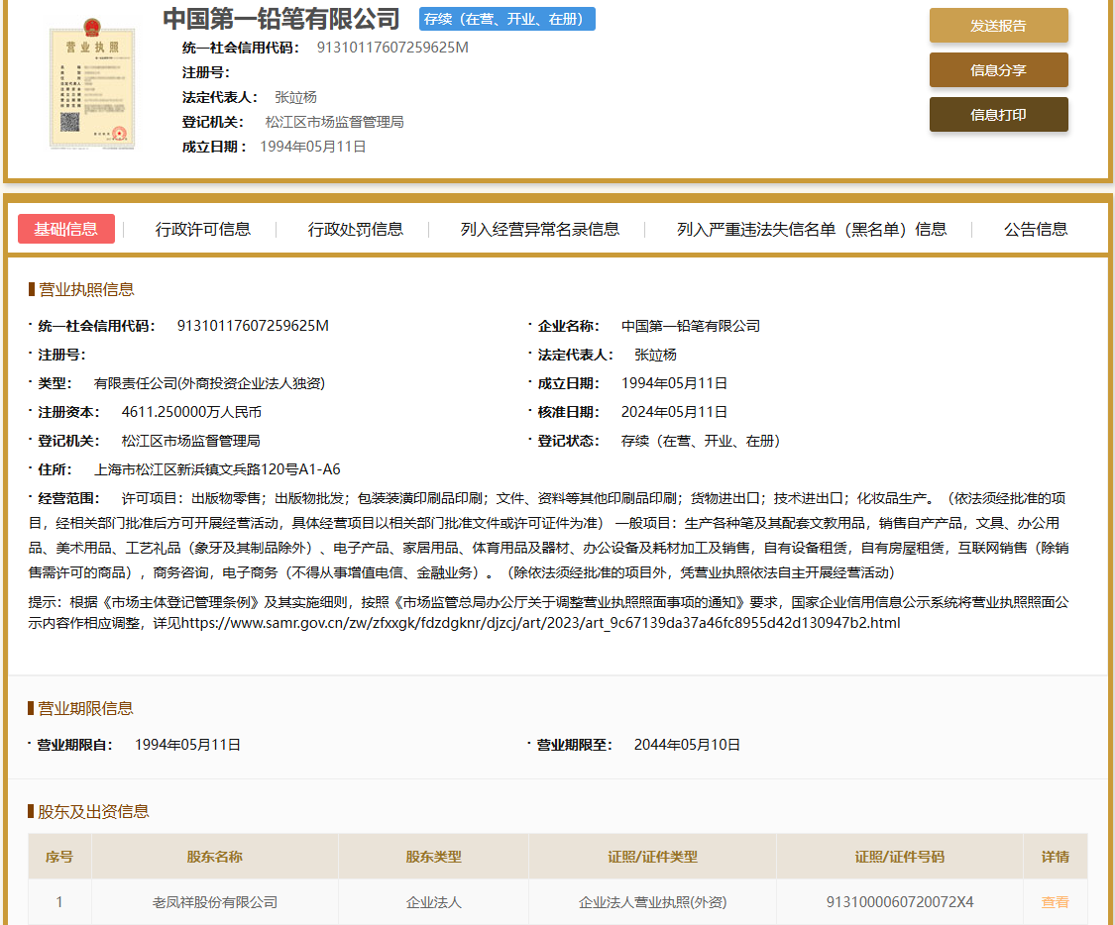
Task: Open the business license thumbnail image
Action: [x=92, y=84]
